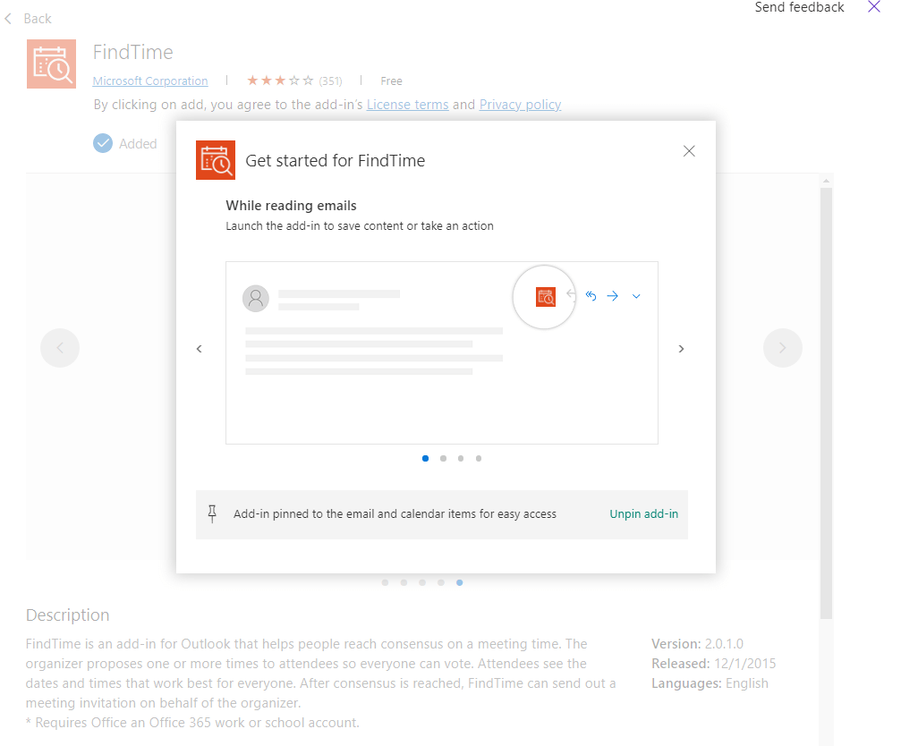Image resolution: width=901 pixels, height=746 pixels.
Task: Open the Microsoft Corporation link
Action: (149, 81)
